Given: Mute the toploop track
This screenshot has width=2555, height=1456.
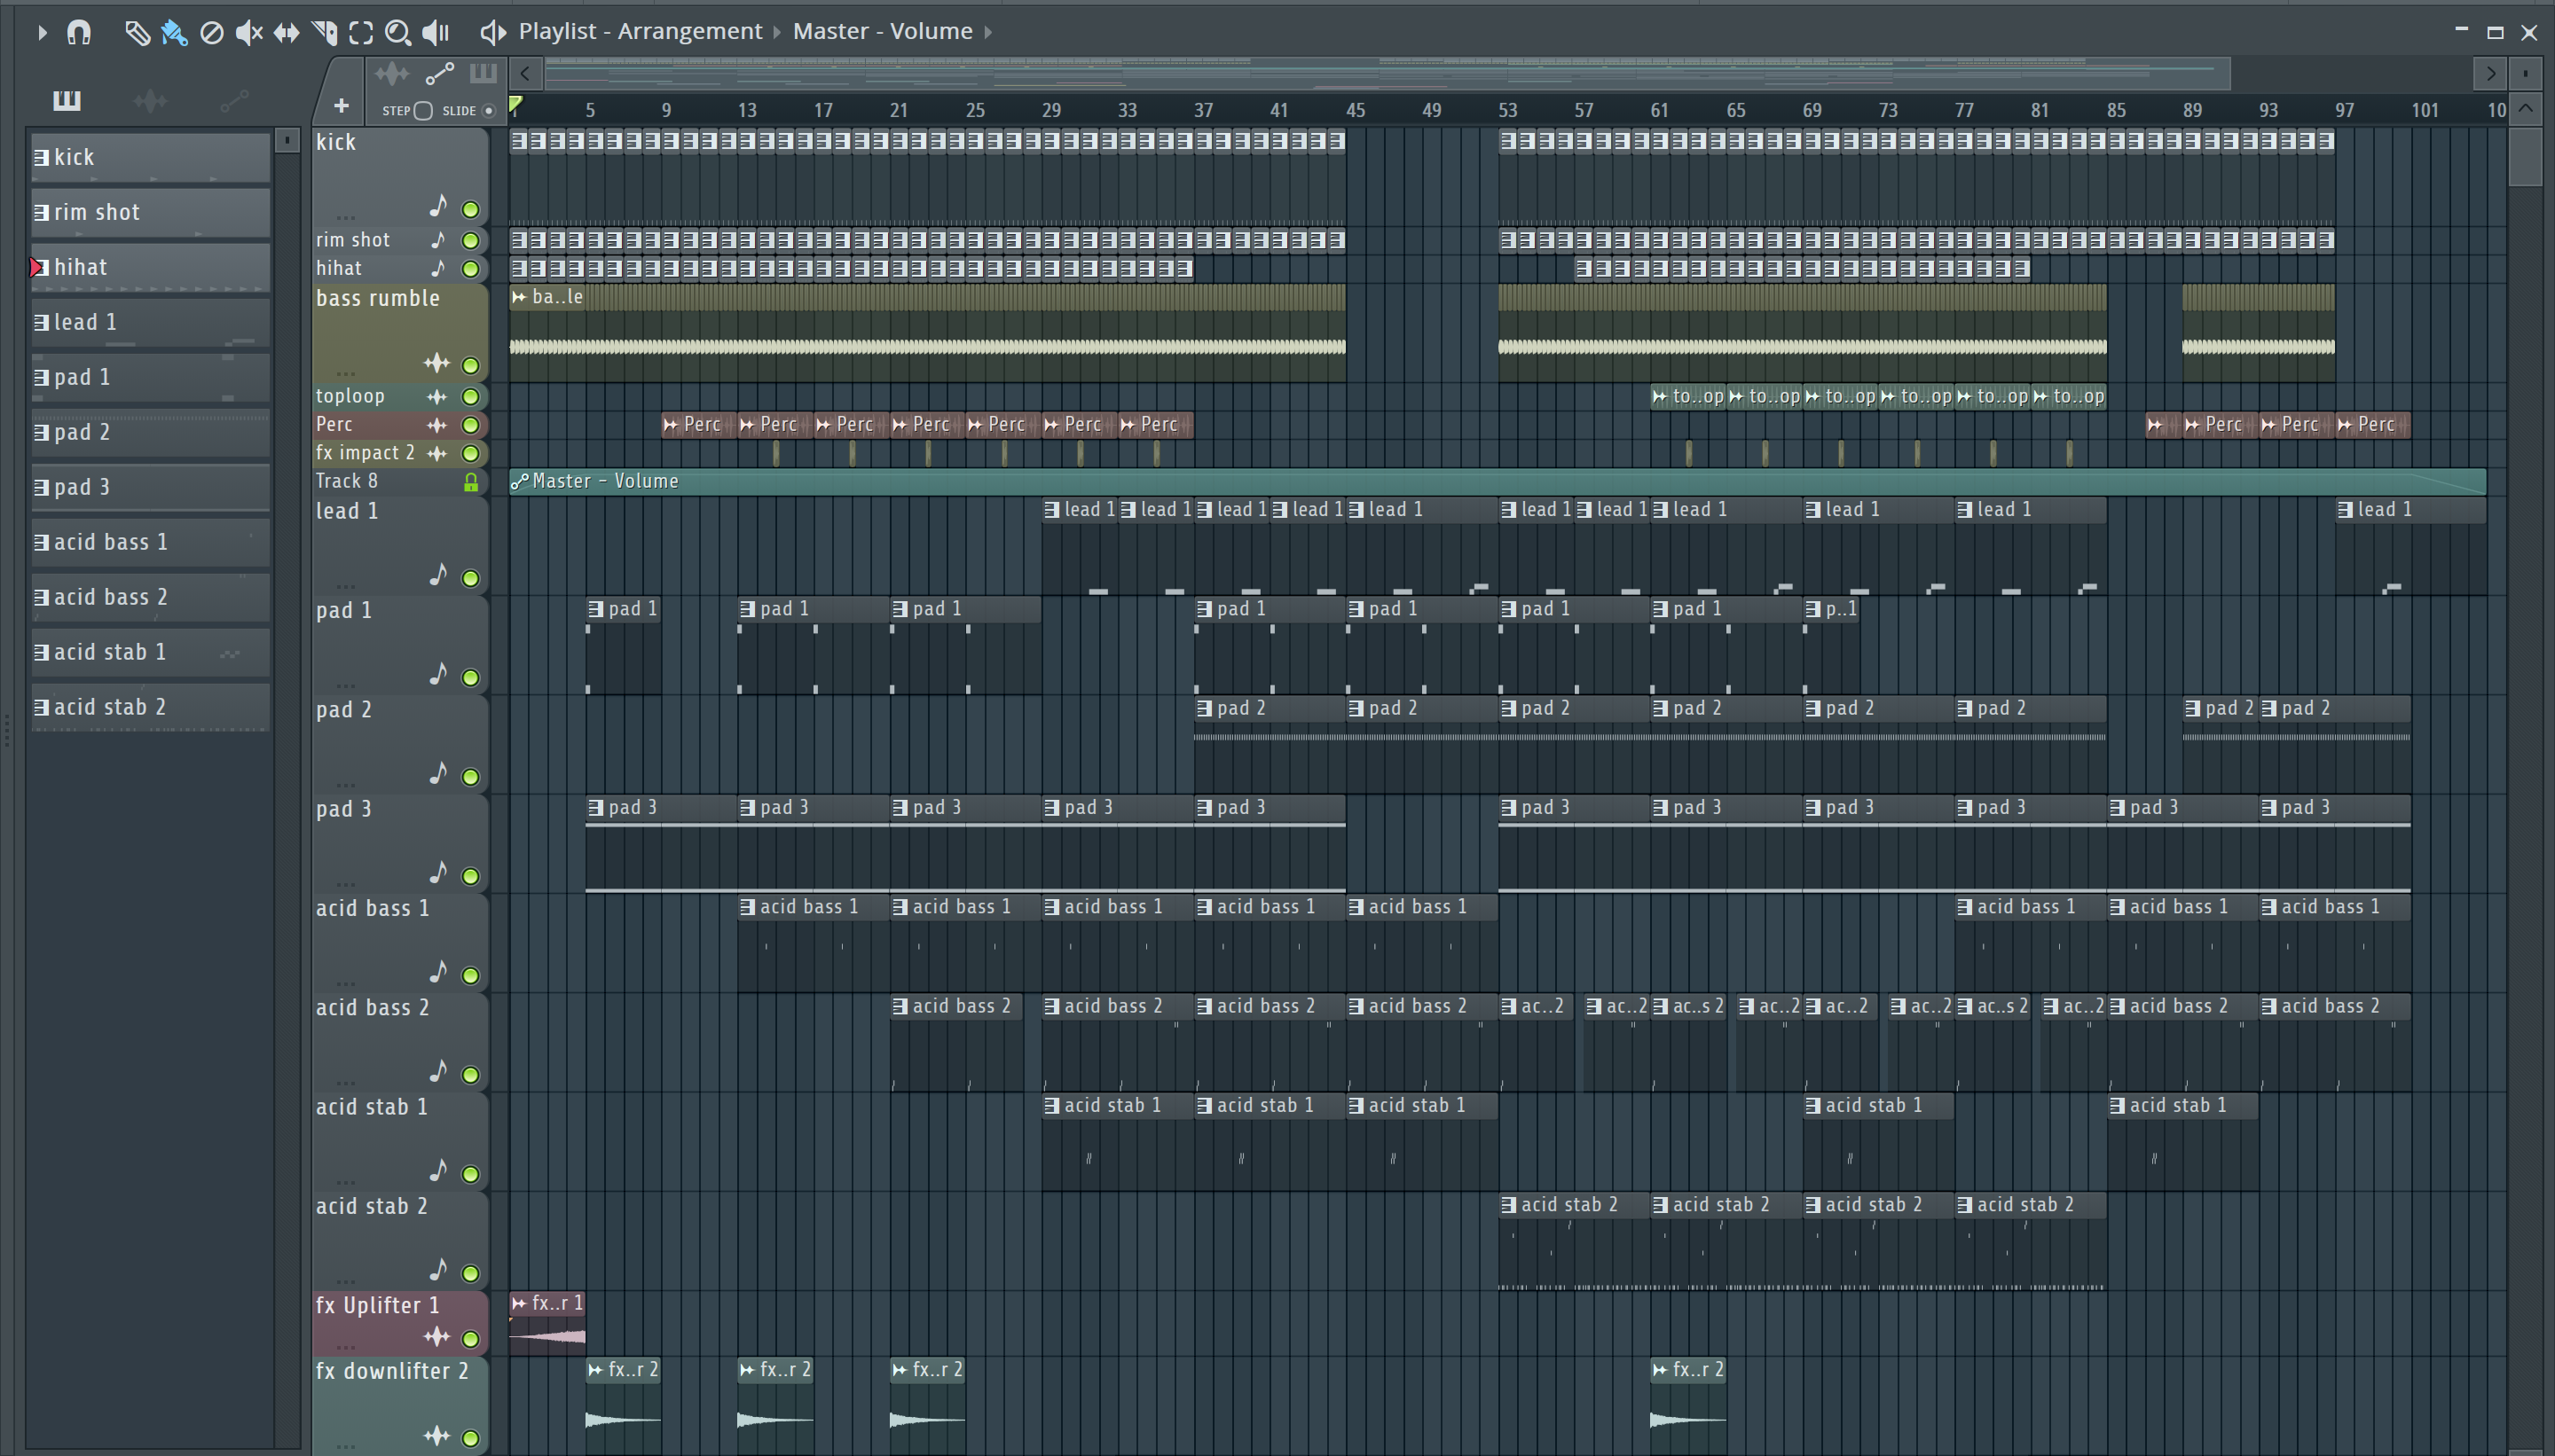Looking at the screenshot, I should (x=470, y=396).
